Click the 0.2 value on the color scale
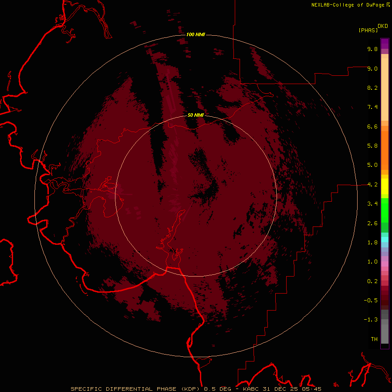 tap(372, 281)
